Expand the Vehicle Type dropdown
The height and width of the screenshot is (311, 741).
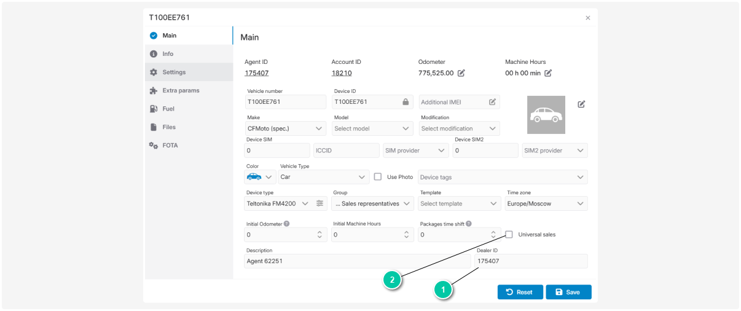pos(323,177)
